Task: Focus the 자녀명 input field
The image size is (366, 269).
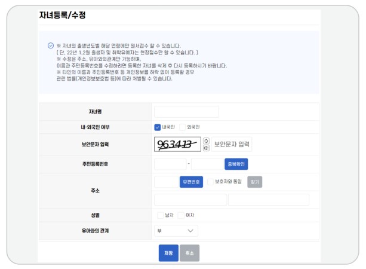Action: 186,112
